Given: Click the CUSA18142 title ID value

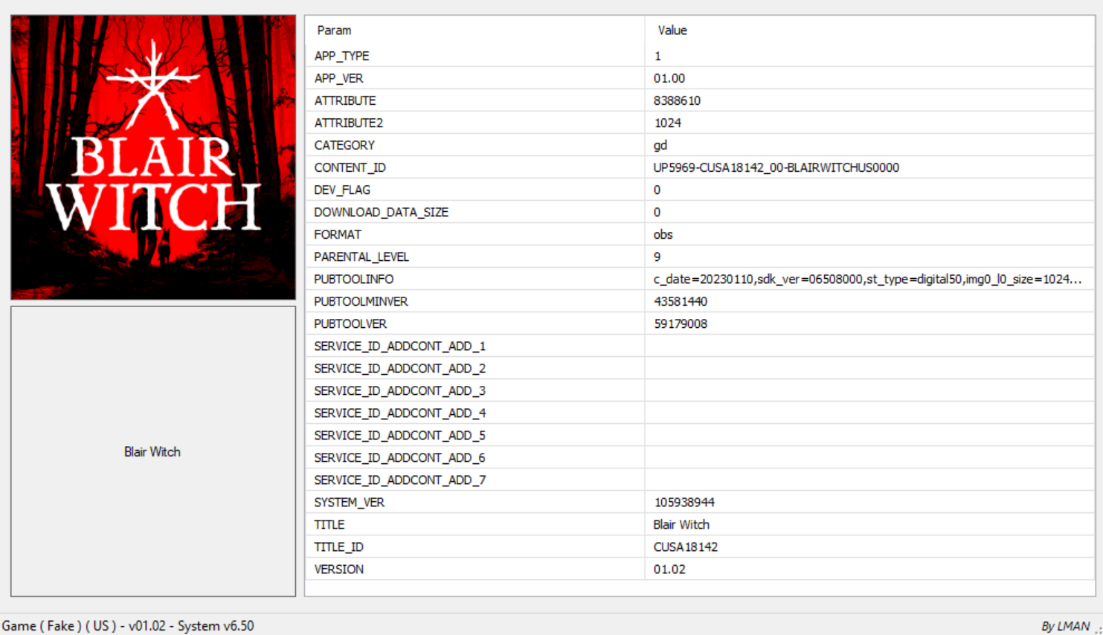Looking at the screenshot, I should click(x=686, y=547).
